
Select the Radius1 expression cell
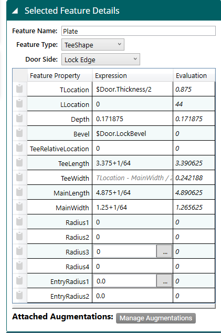132,222
